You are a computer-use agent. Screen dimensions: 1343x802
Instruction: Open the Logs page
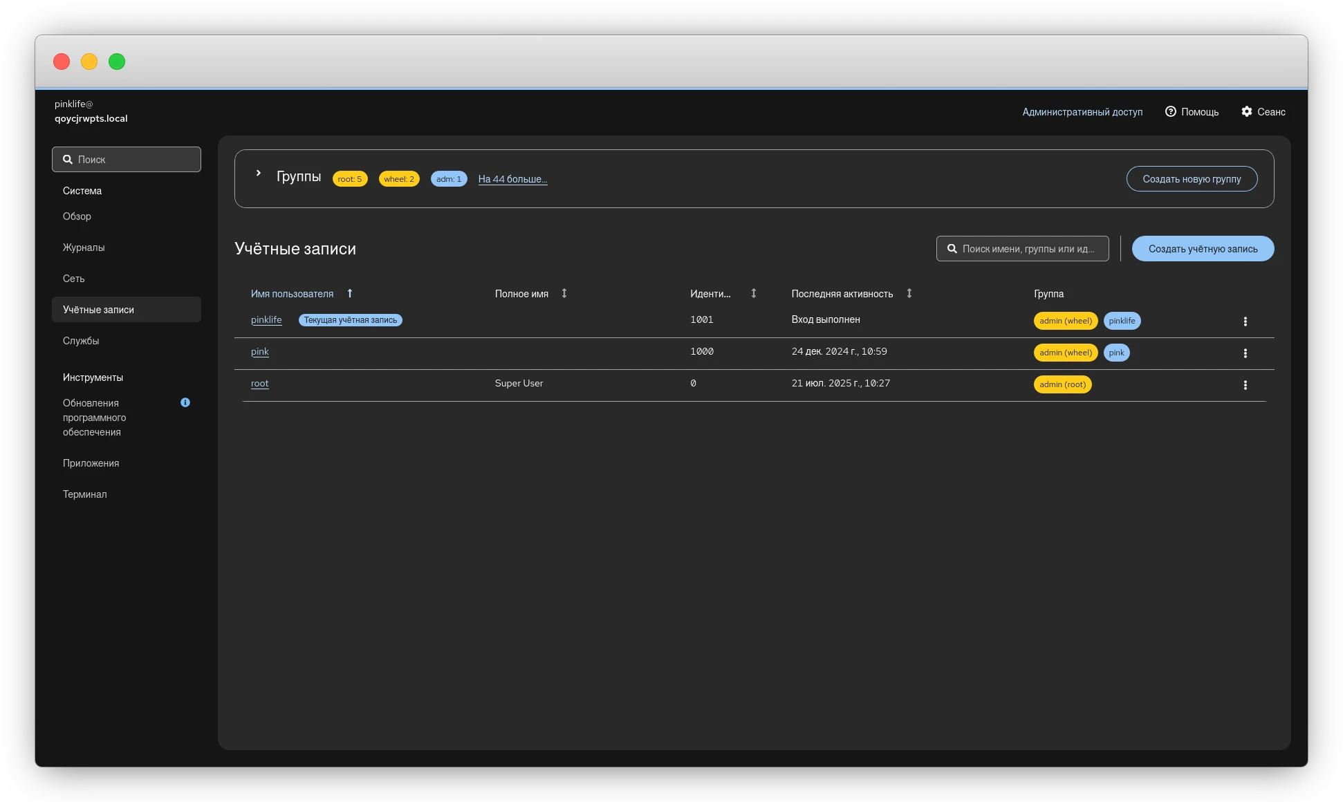(84, 248)
